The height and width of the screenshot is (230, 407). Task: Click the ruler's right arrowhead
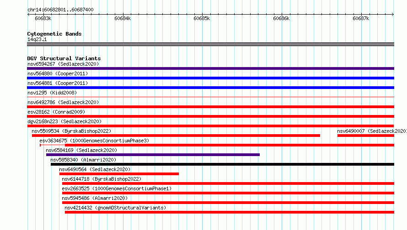(393, 15)
